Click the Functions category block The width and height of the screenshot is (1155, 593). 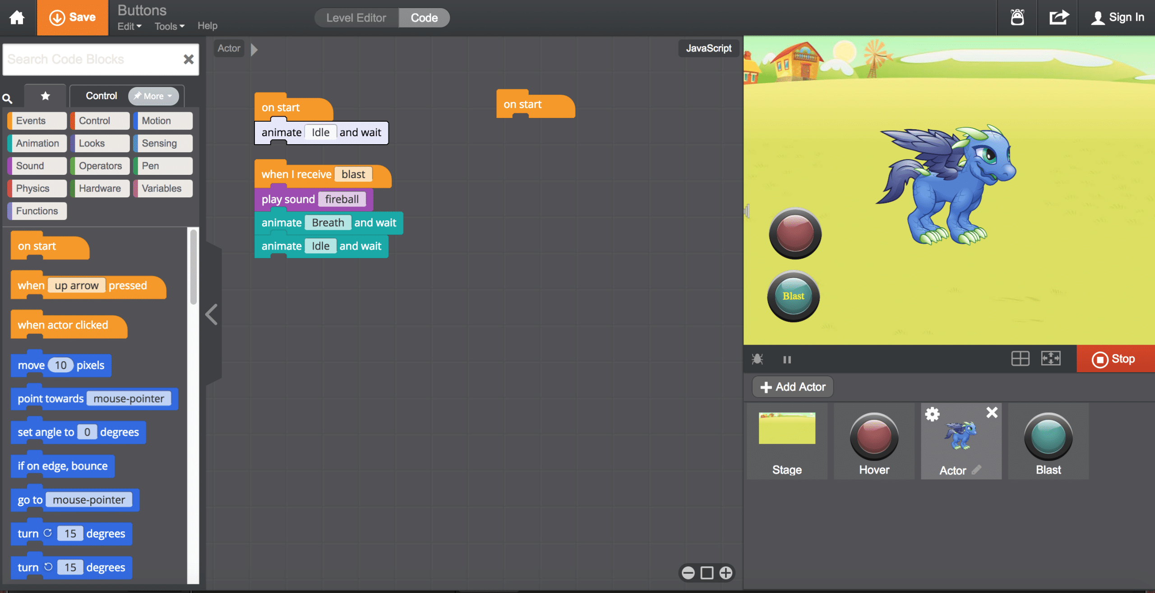(x=37, y=210)
